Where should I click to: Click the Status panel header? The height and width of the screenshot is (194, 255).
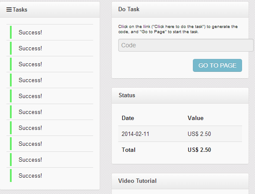point(180,95)
